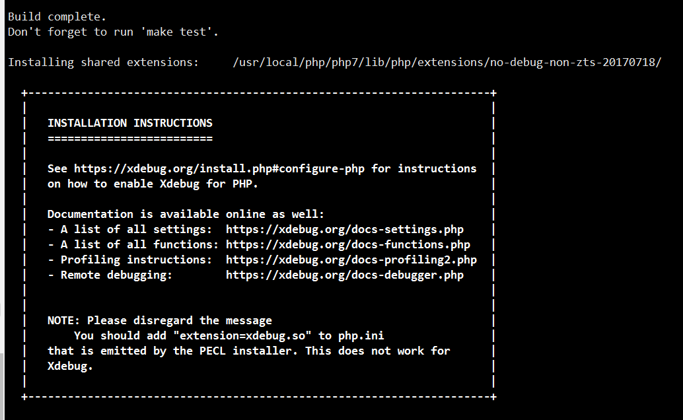Open the xdebug.org install.php configure-php link
683x420 pixels.
(219, 169)
